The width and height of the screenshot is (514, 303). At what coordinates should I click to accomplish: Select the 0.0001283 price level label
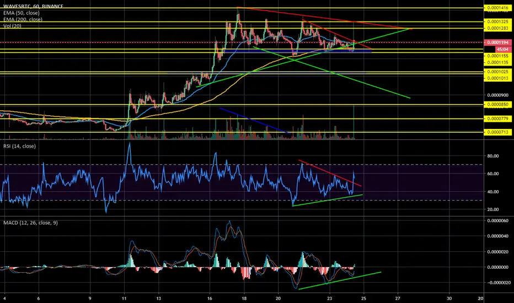[x=497, y=28]
